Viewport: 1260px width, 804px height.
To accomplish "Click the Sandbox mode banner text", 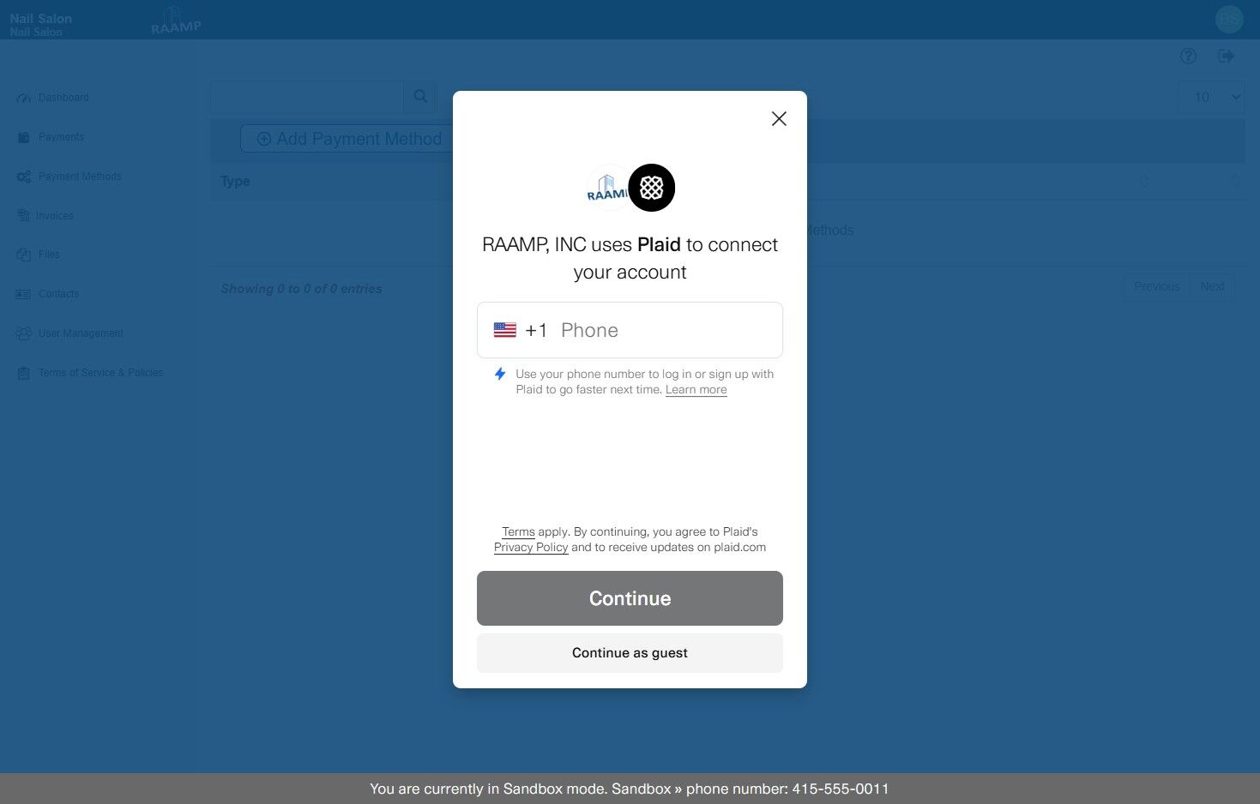I will click(x=630, y=789).
